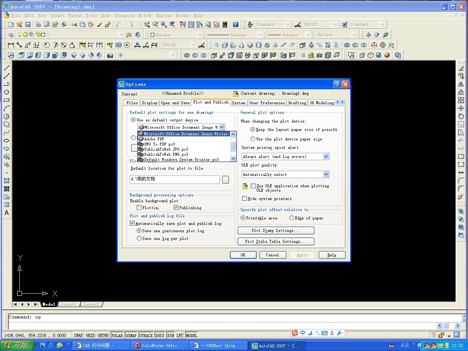Screen dimensions: 468x351
Task: Activate the Pan realtime tool
Action: 147,24
